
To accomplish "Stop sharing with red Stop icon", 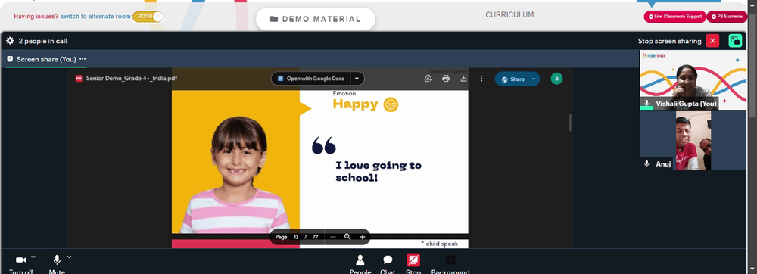I will 413,260.
